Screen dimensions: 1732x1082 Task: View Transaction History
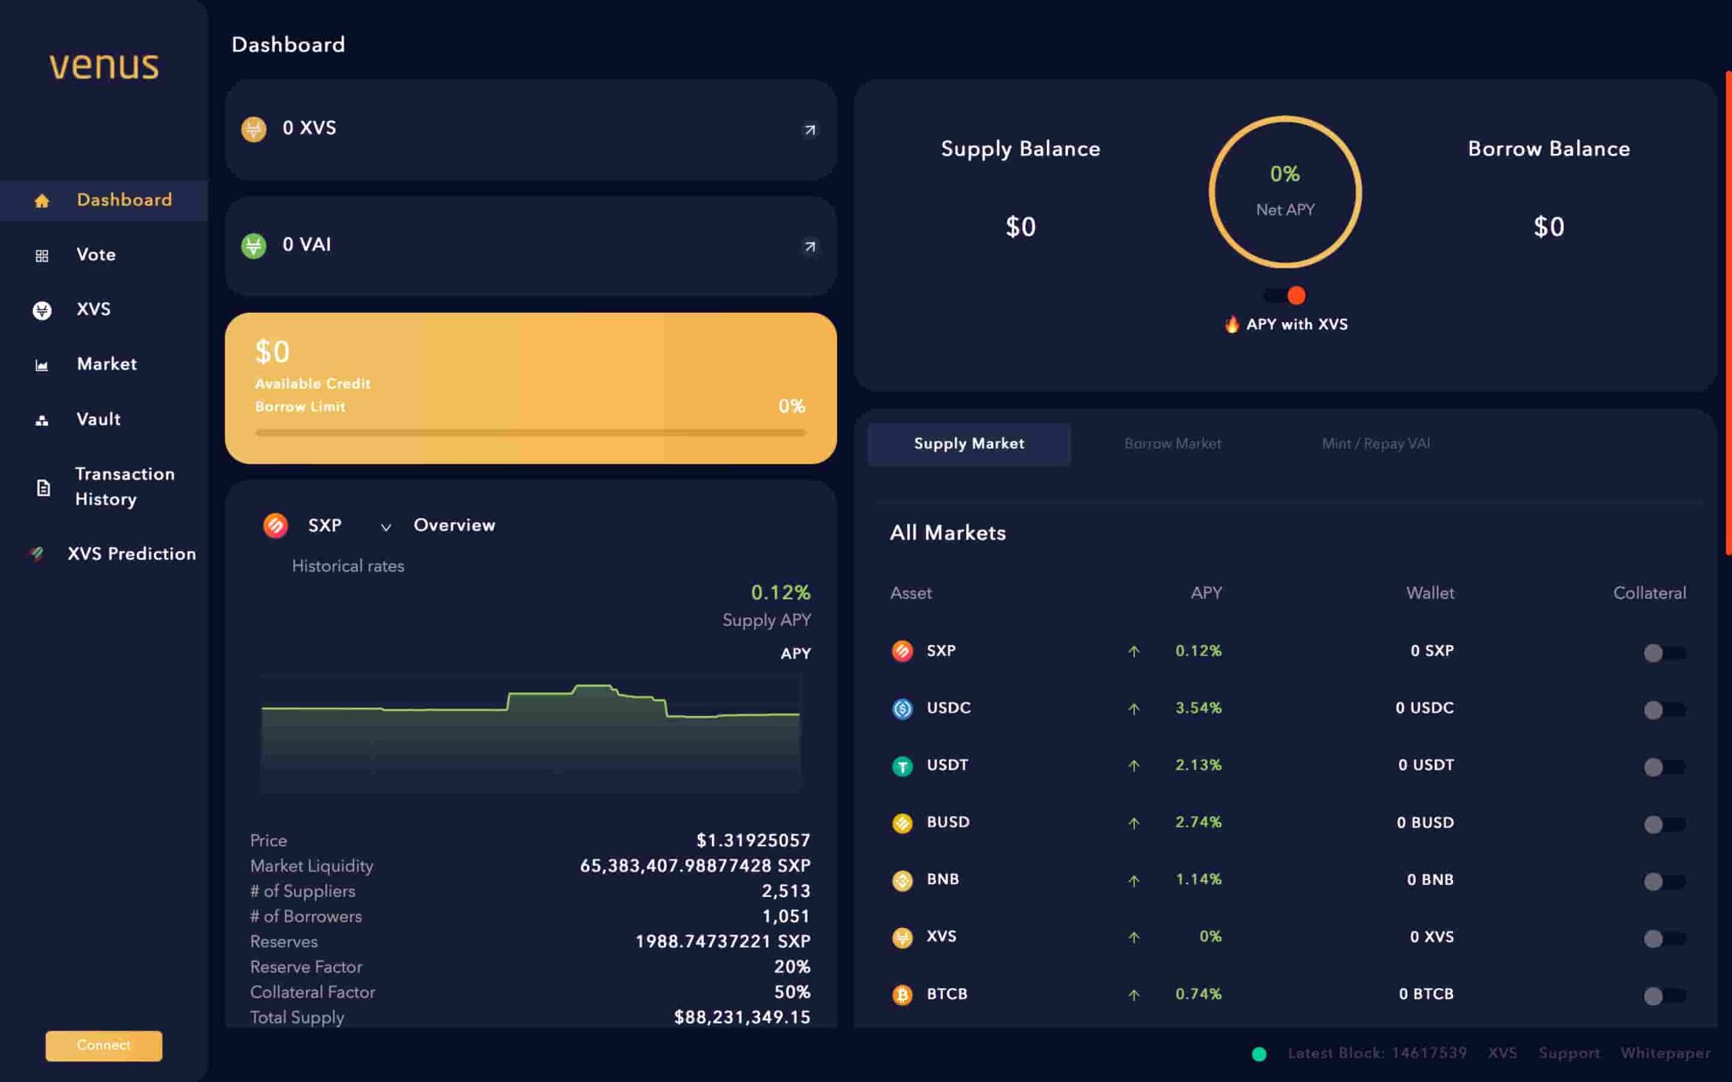click(124, 486)
